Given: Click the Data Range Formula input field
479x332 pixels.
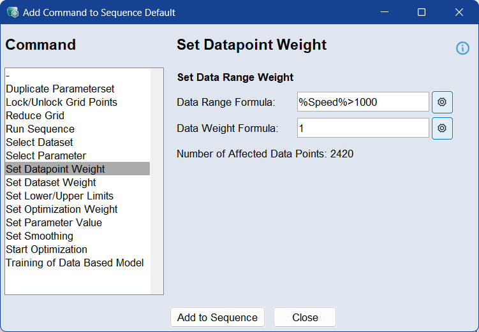Looking at the screenshot, I should point(363,102).
